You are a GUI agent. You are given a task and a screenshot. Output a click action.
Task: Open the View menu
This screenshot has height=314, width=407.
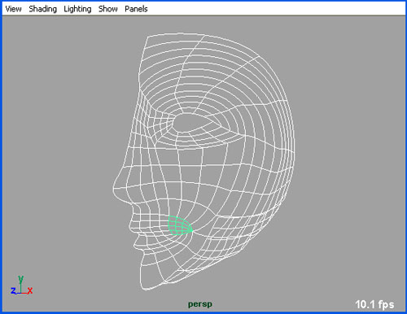click(13, 9)
